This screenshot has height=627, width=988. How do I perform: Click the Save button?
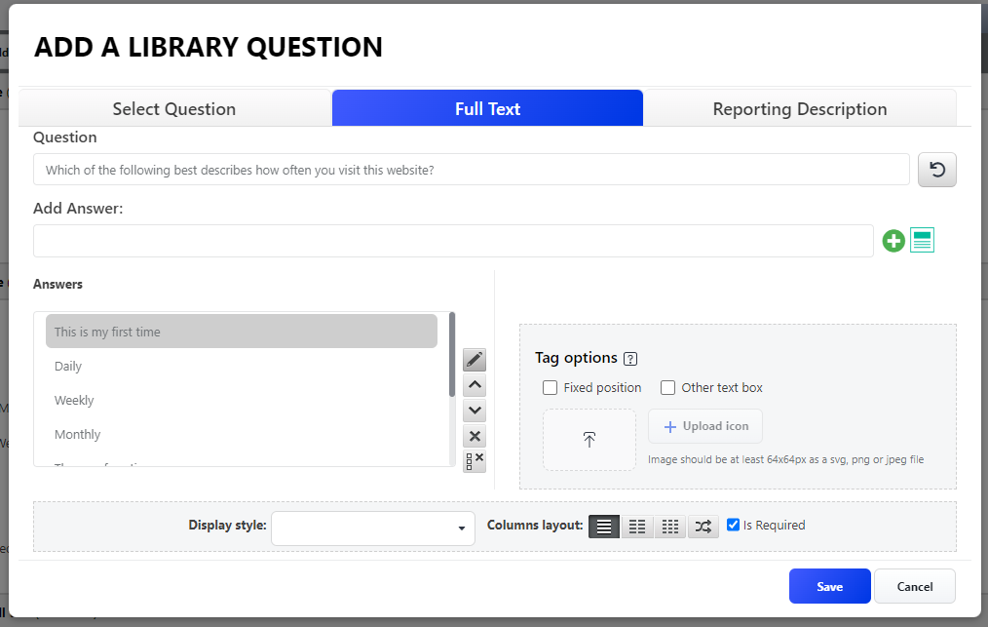coord(829,586)
